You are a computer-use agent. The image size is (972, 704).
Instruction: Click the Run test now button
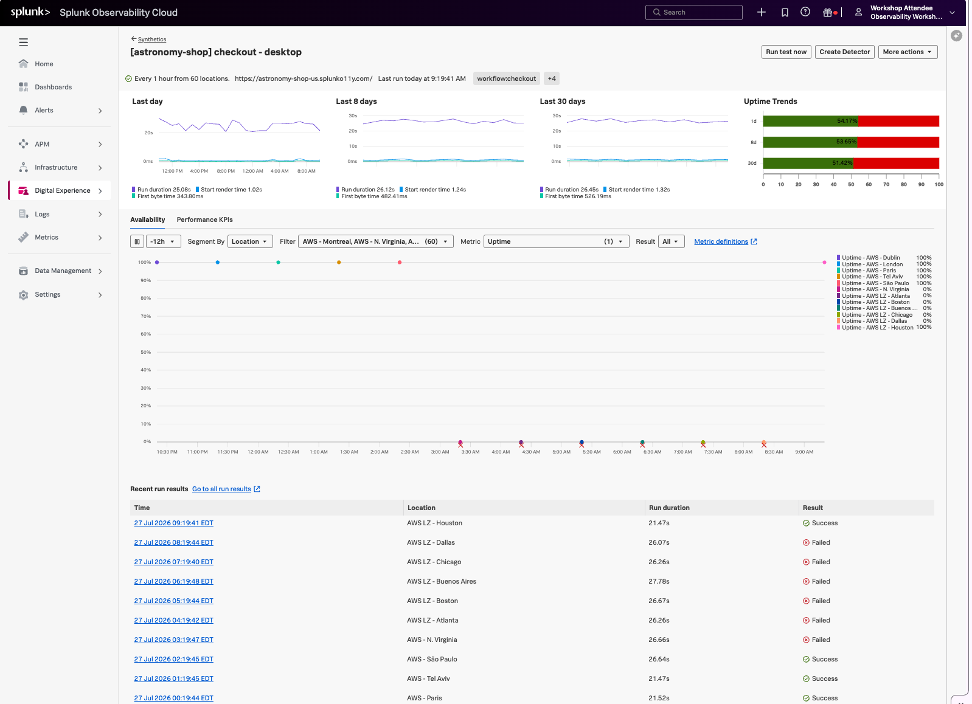(x=786, y=52)
